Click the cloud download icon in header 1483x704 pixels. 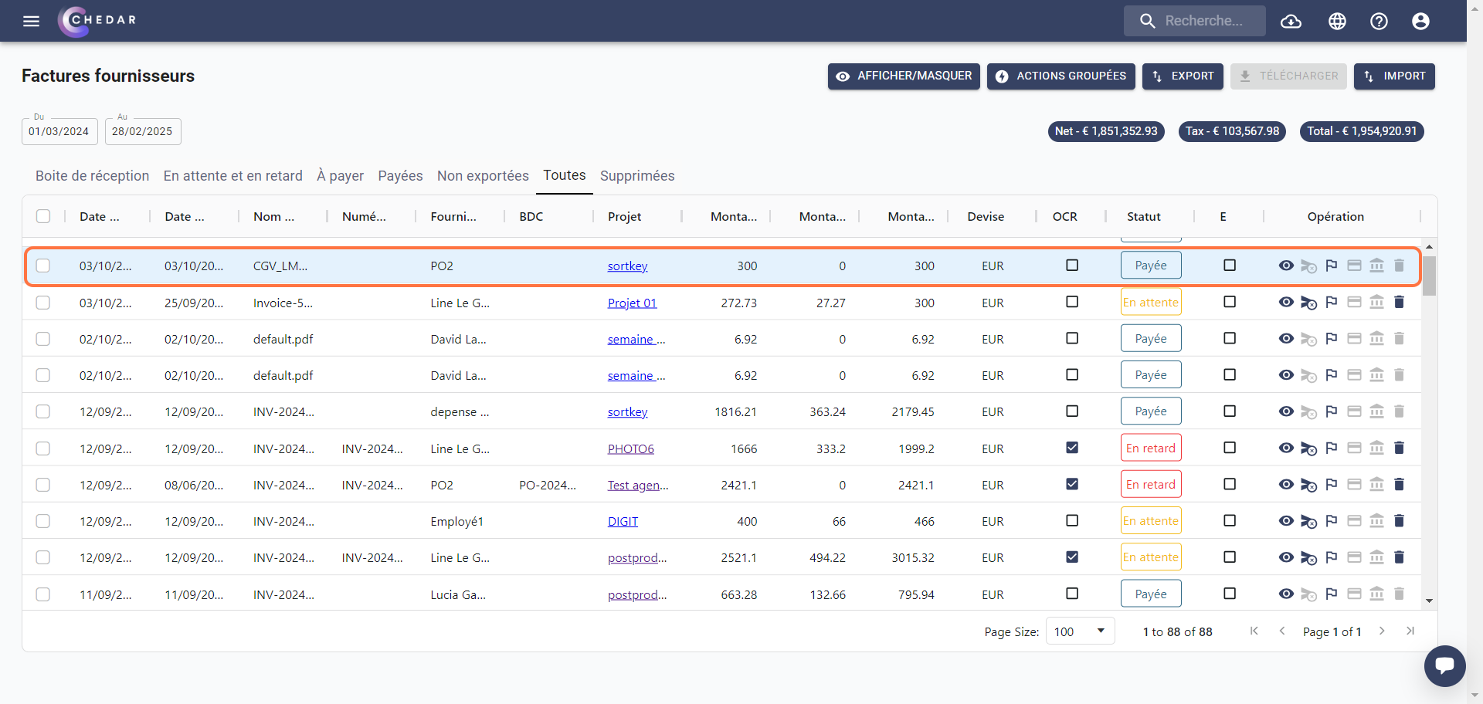coord(1291,21)
